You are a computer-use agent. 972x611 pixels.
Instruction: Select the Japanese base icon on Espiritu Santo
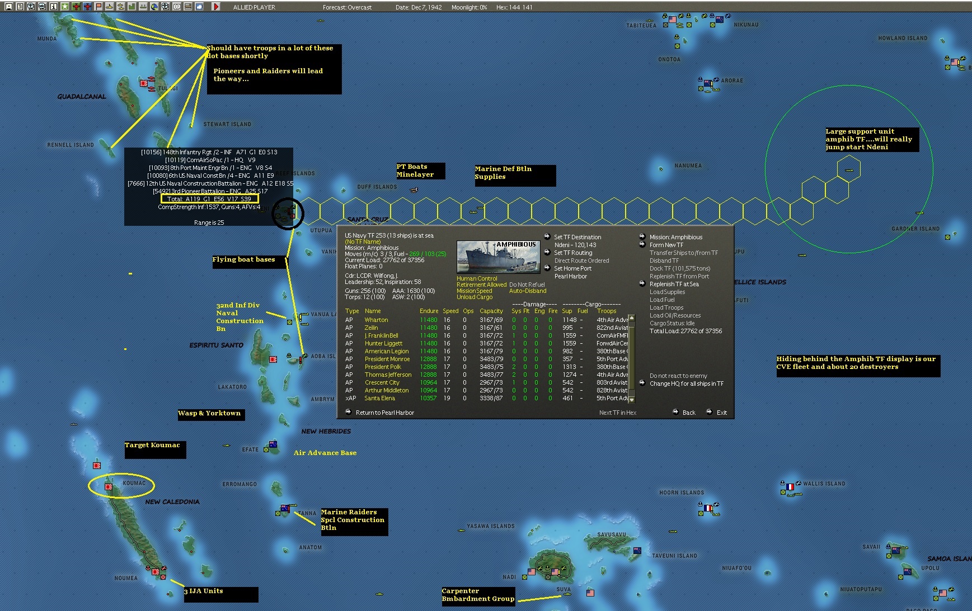click(x=273, y=359)
